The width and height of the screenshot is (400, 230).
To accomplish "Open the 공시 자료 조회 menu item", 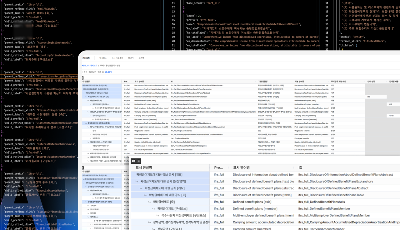I will pos(117,58).
